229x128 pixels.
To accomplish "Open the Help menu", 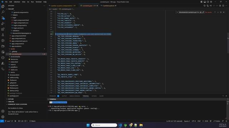I will point(45,2).
